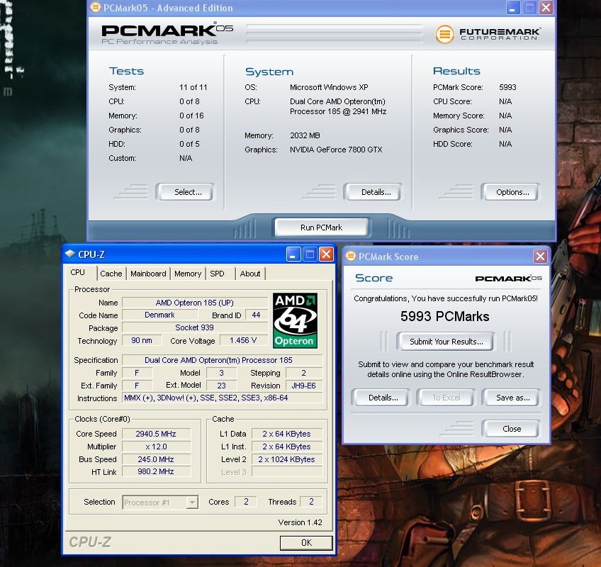Click the Level 2 cache value 2 x 1024 KBytes
Image resolution: width=601 pixels, height=567 pixels.
(287, 459)
